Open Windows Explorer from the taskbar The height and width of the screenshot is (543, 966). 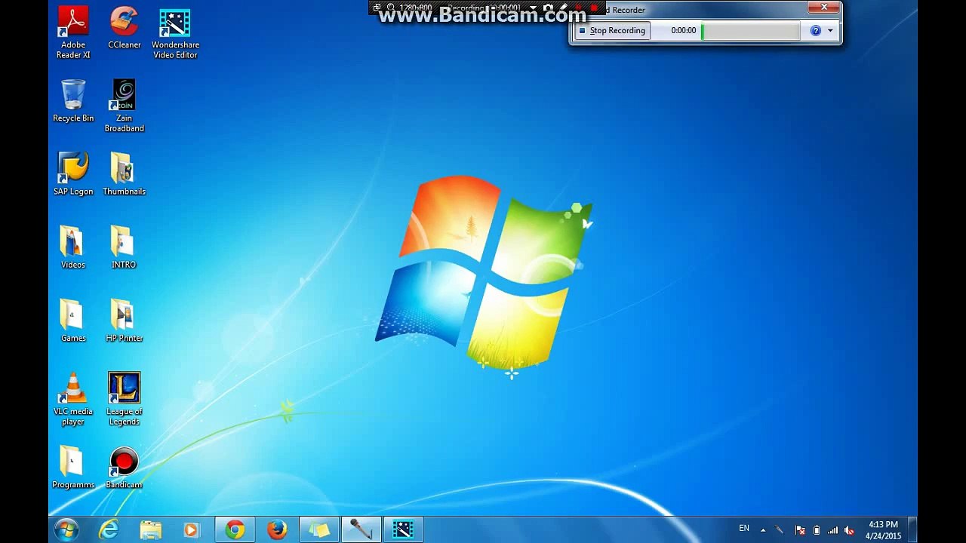(151, 530)
